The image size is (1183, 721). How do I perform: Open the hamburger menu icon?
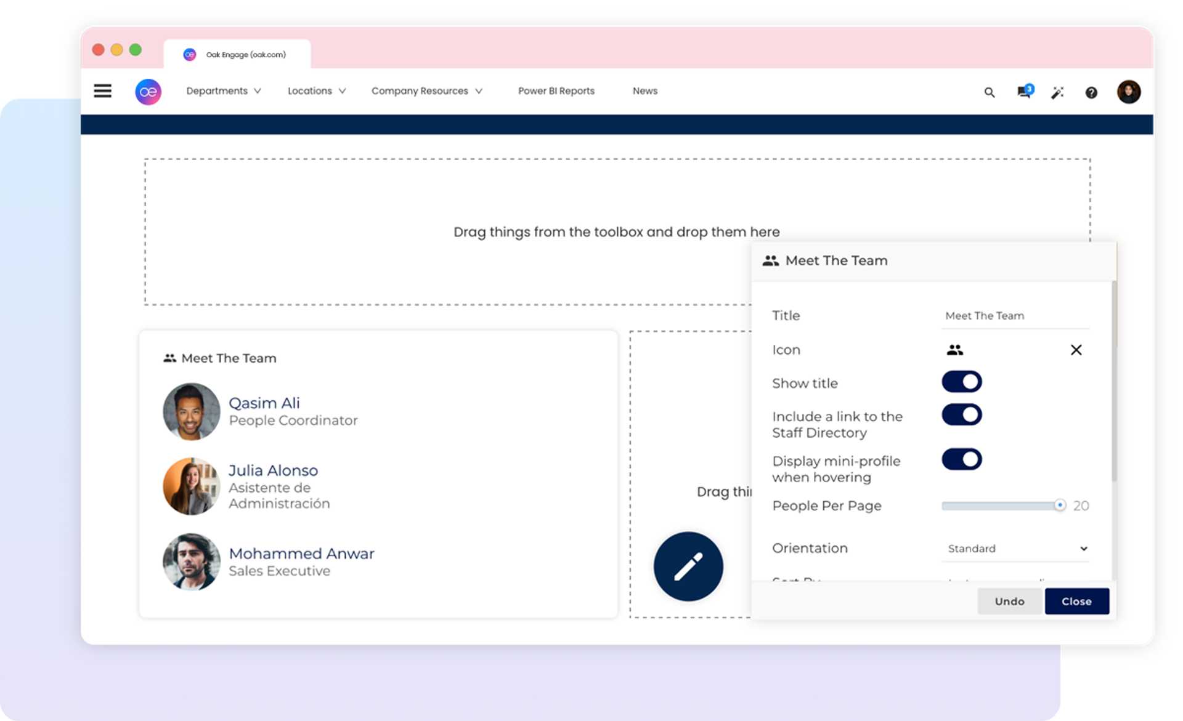(102, 91)
